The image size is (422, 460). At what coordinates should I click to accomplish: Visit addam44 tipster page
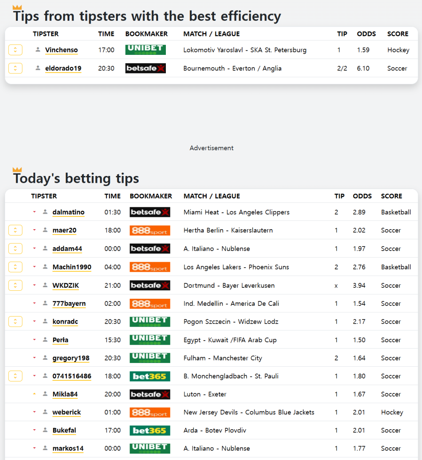tap(67, 249)
